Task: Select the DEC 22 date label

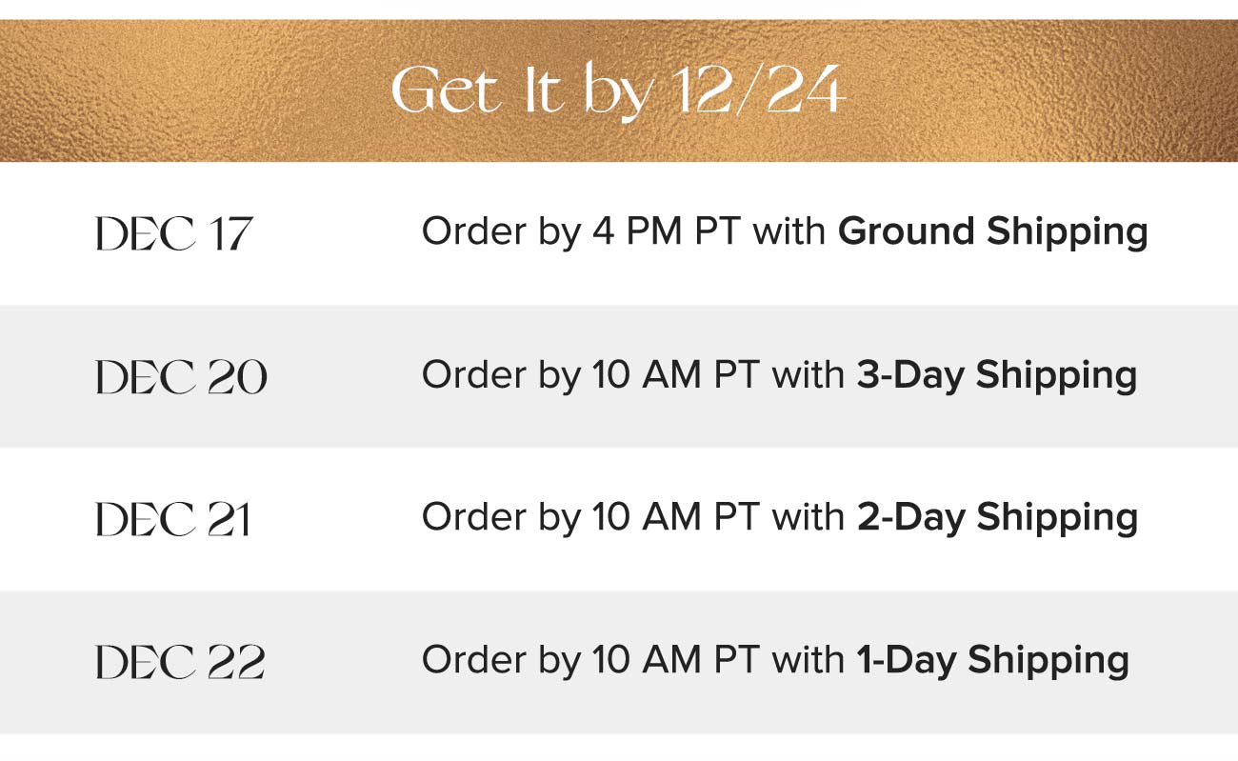Action: (x=180, y=662)
